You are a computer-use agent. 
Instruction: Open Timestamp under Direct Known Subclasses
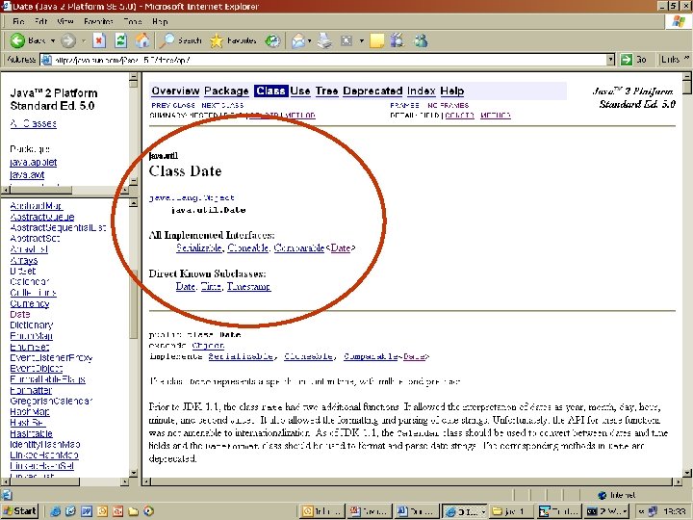249,287
